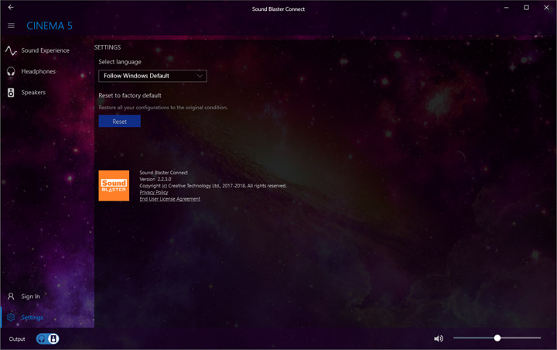Click the Speakers icon in sidebar
557x350 pixels.
point(11,92)
